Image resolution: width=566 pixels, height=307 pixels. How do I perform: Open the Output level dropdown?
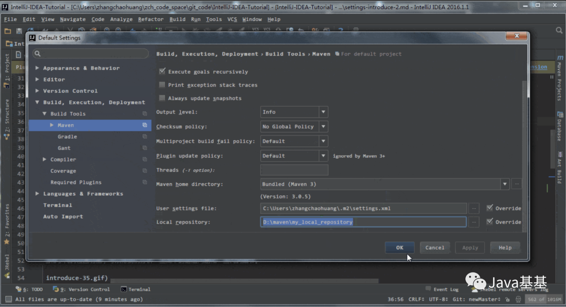pos(323,112)
